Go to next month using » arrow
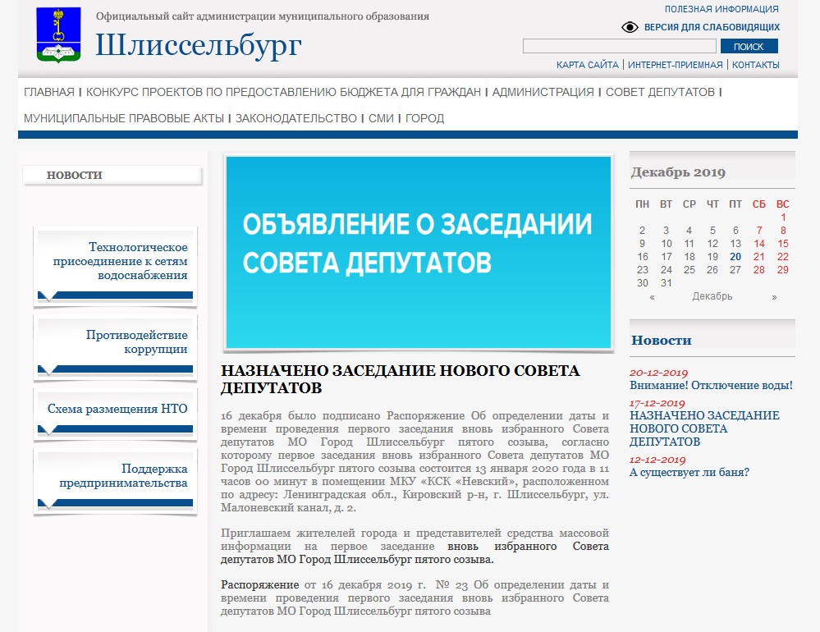 pyautogui.click(x=774, y=297)
